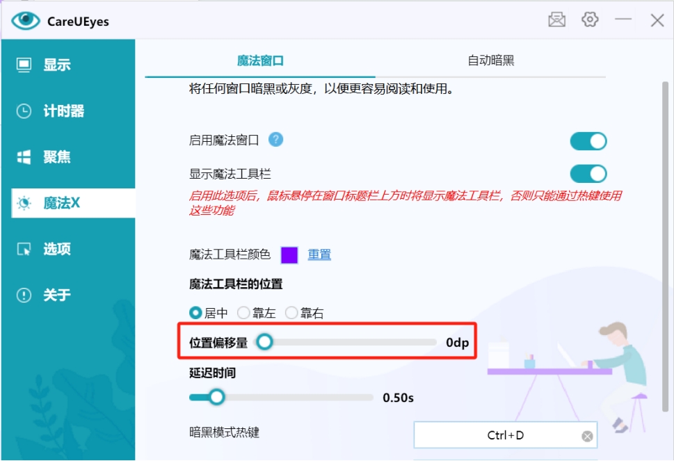The width and height of the screenshot is (674, 461).
Task: Select the 靠左 radio button
Action: coord(242,312)
